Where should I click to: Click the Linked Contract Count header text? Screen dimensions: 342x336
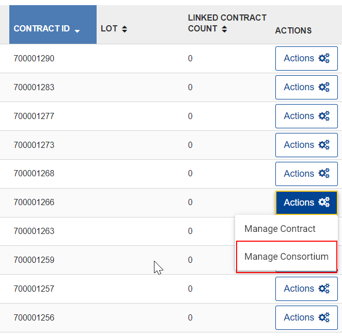click(x=227, y=23)
